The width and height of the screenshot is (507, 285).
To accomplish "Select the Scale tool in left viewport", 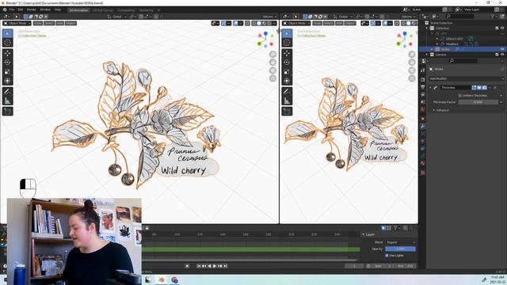I will click(x=7, y=72).
